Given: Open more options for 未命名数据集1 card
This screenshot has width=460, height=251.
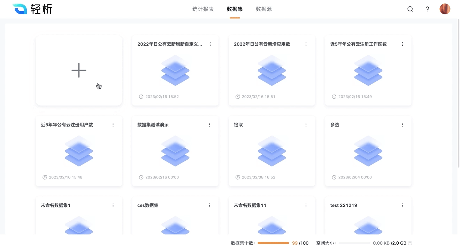Looking at the screenshot, I should 113,206.
